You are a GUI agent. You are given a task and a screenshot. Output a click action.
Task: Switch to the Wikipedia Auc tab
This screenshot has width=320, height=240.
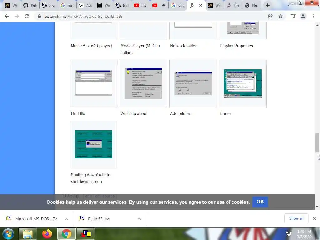86,5
